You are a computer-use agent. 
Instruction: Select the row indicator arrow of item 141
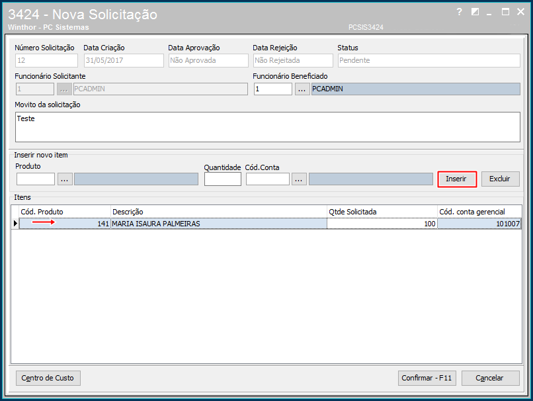pos(15,224)
